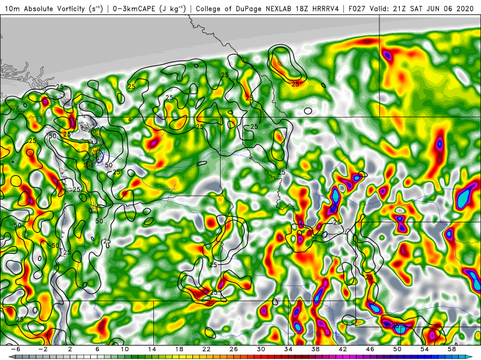Click the "6" color scale label
Image resolution: width=481 pixels, height=360 pixels.
(97, 349)
